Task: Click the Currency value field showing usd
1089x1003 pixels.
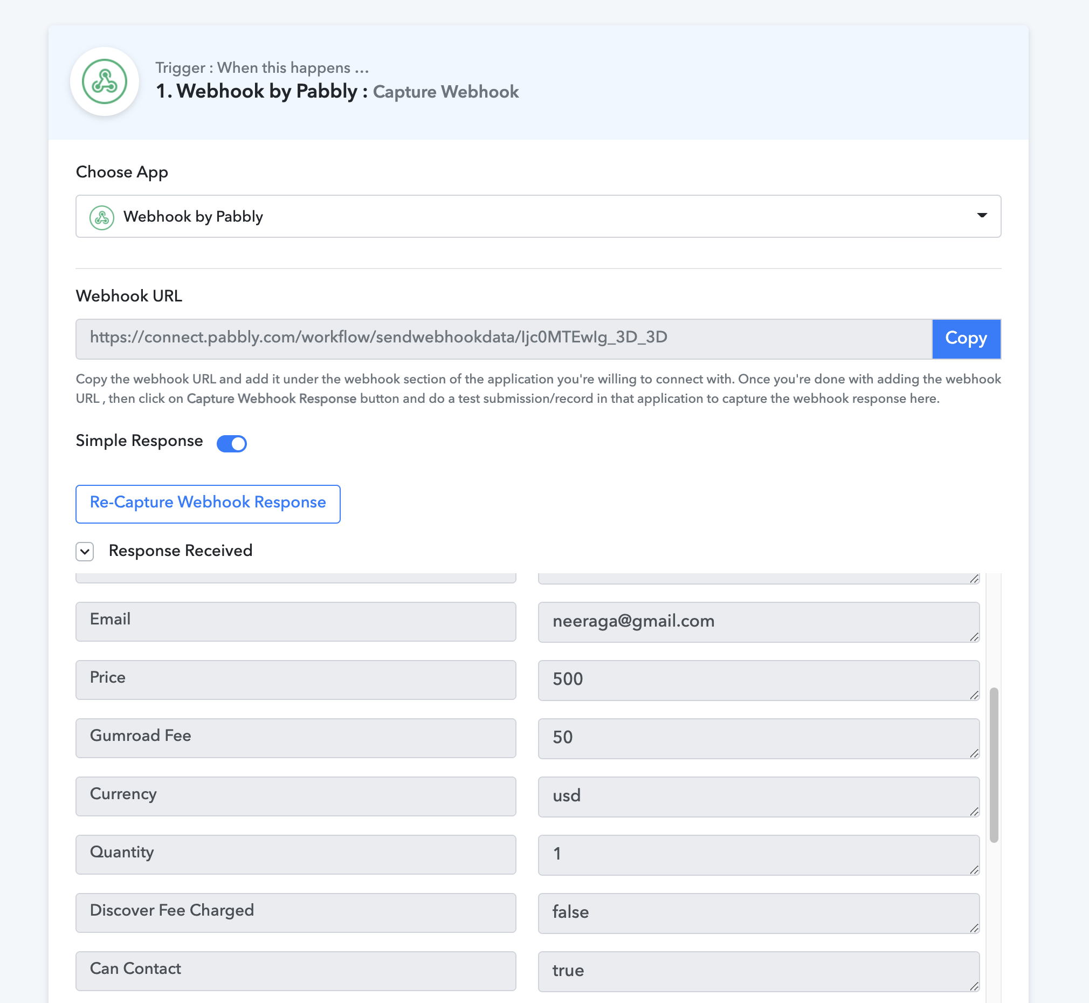Action: click(758, 796)
